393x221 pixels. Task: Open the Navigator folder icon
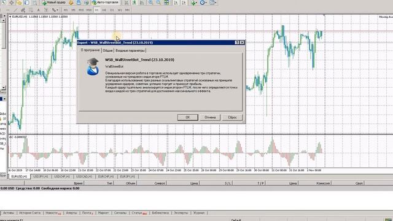[x=19, y=2]
